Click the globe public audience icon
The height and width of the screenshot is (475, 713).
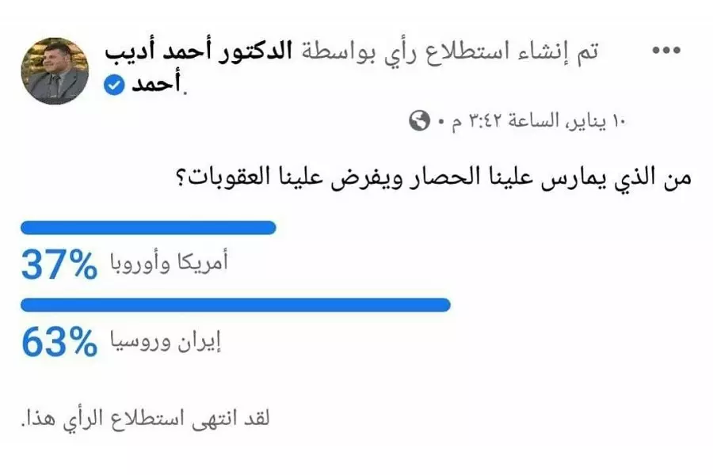(419, 121)
